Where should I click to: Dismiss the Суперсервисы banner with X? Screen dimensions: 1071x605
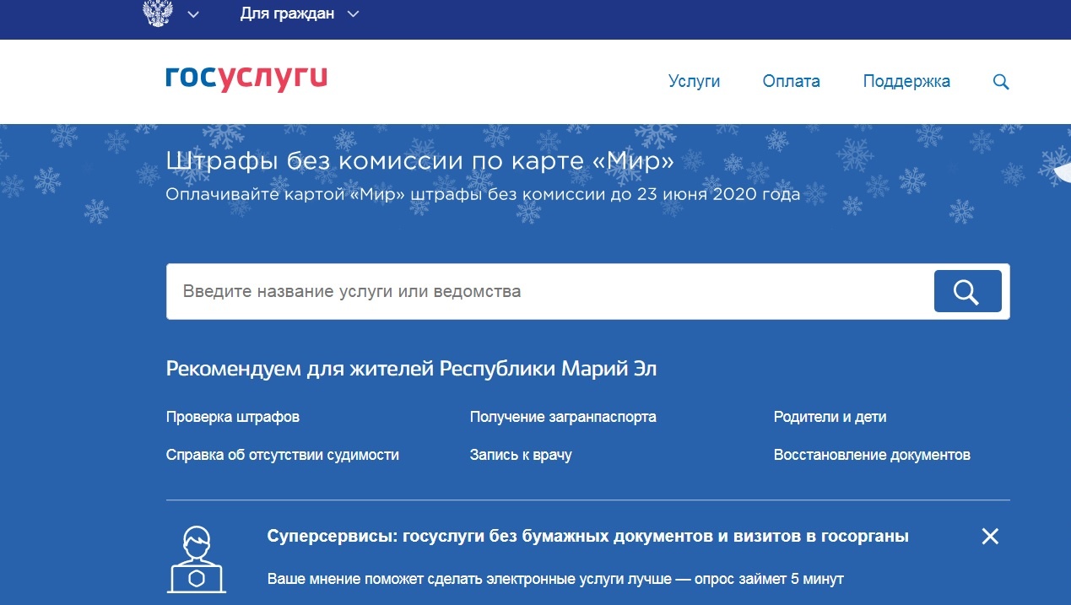click(990, 537)
